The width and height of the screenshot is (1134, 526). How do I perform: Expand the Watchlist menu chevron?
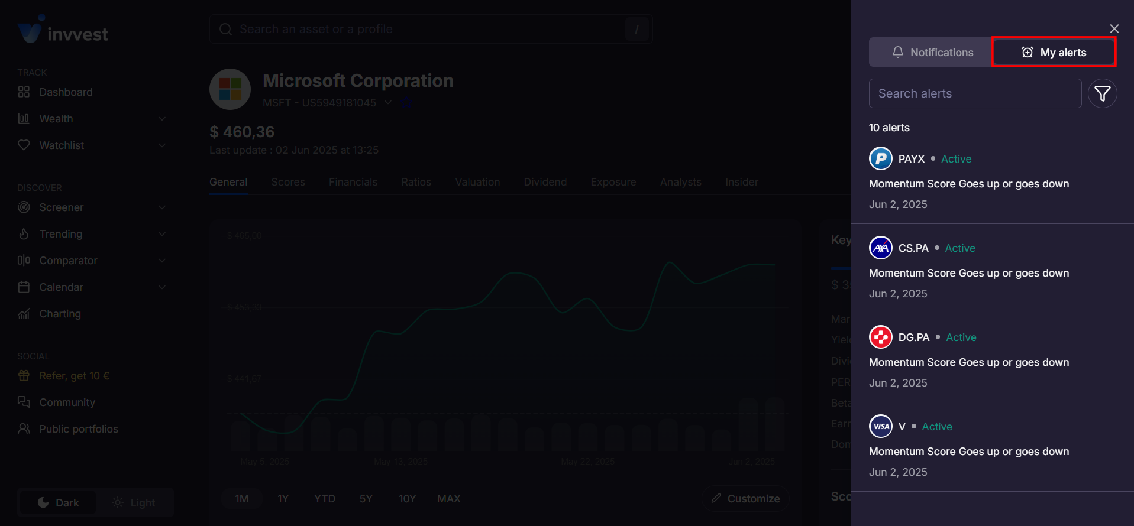point(162,145)
